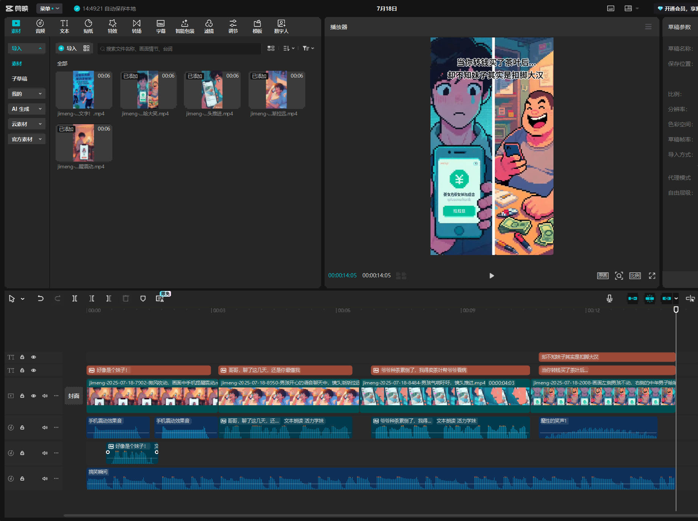Toggle visibility of second text track

click(34, 370)
